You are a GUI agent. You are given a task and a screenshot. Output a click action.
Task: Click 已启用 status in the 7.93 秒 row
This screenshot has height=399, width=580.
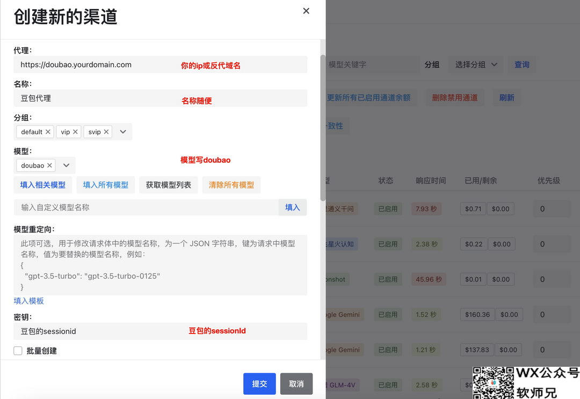click(388, 209)
